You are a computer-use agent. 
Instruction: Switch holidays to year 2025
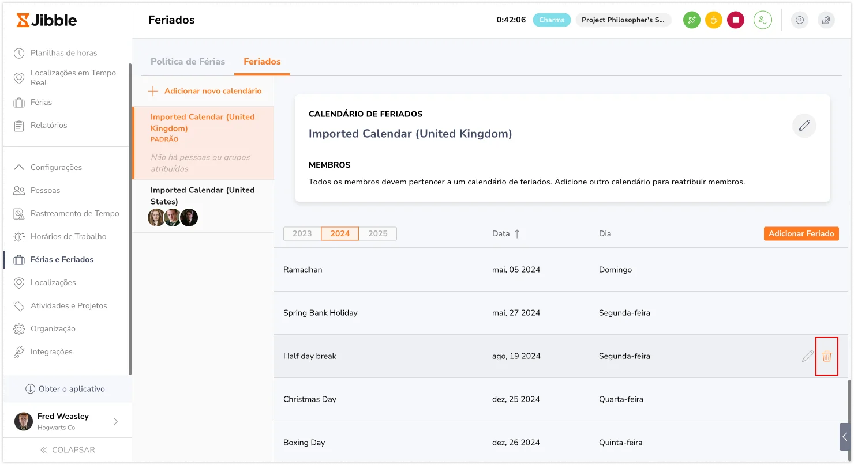[377, 233]
